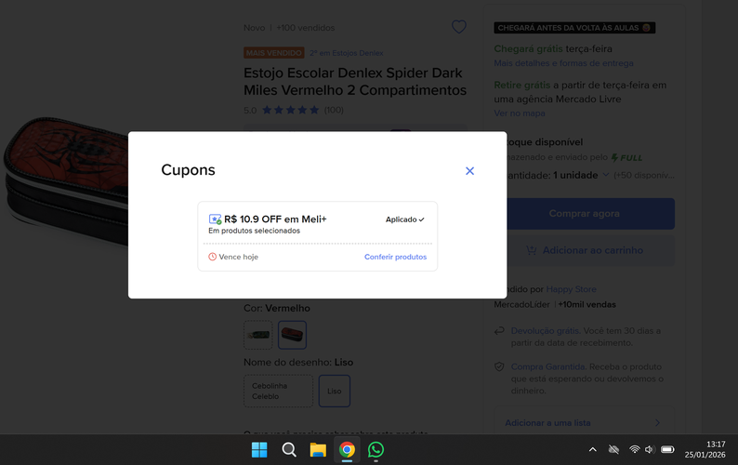Open File Explorer from the taskbar
The width and height of the screenshot is (738, 465).
[x=318, y=450]
